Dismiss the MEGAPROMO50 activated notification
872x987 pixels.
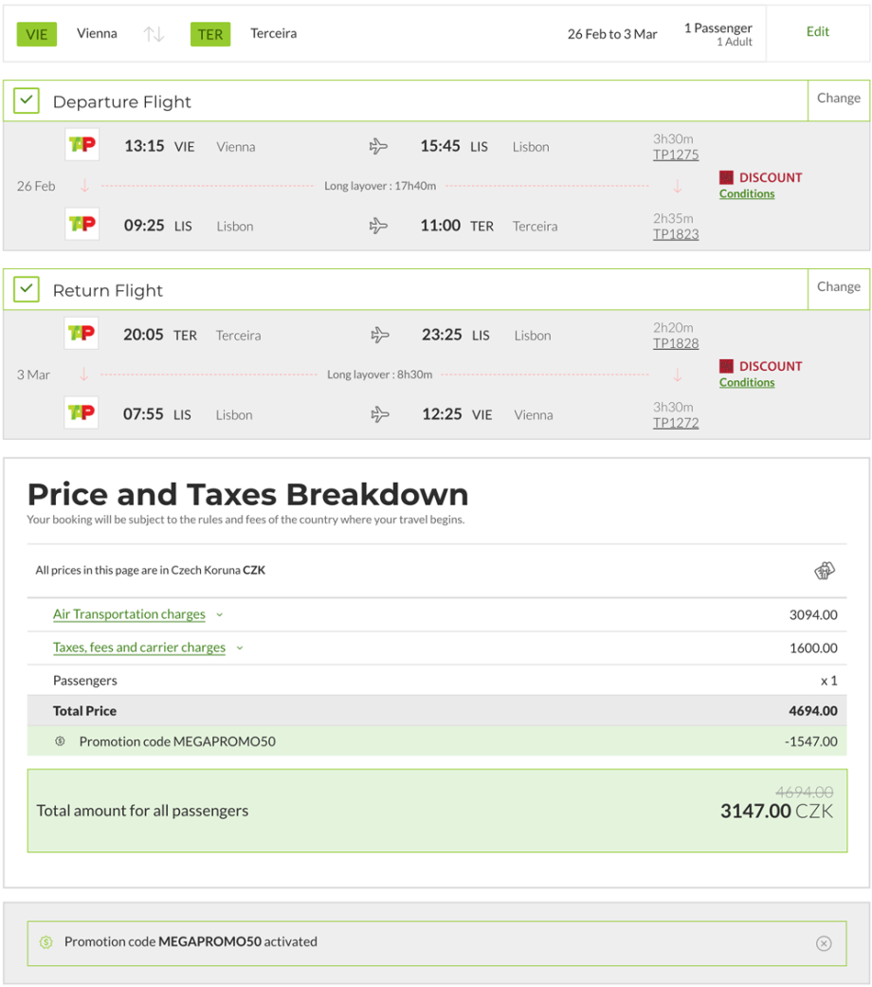tap(824, 942)
